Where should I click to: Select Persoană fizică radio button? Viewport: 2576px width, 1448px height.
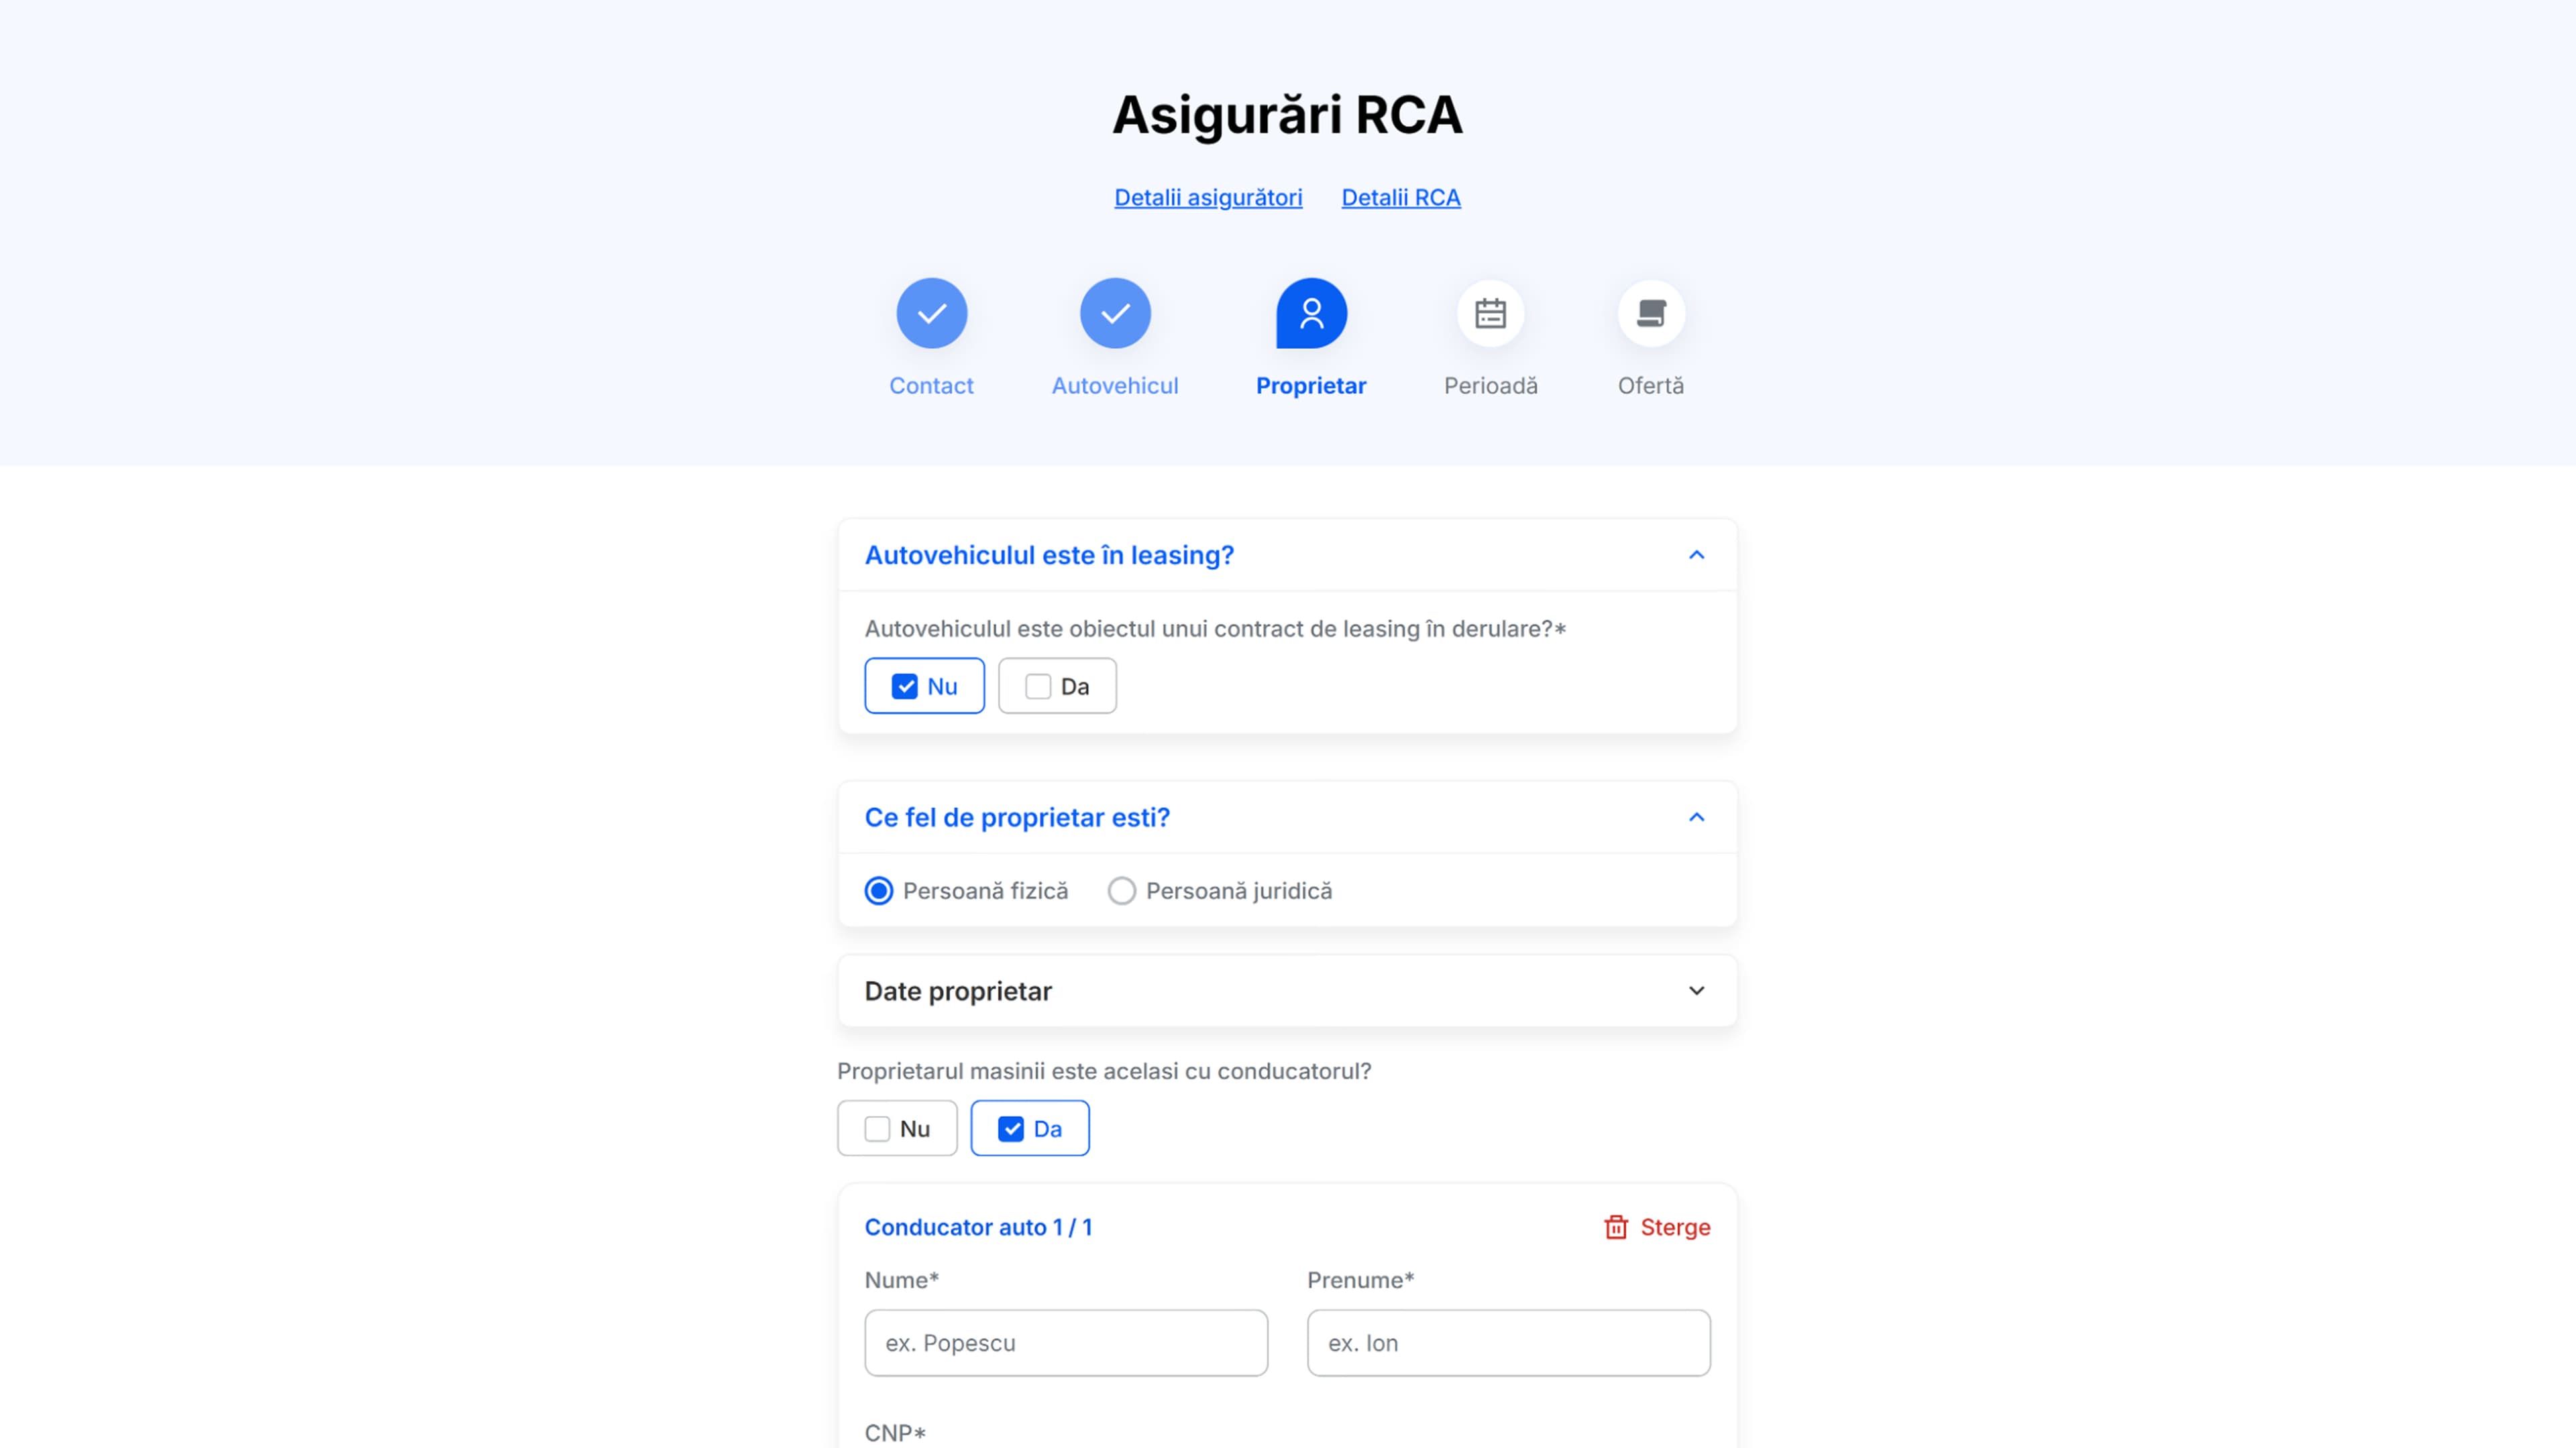click(878, 890)
